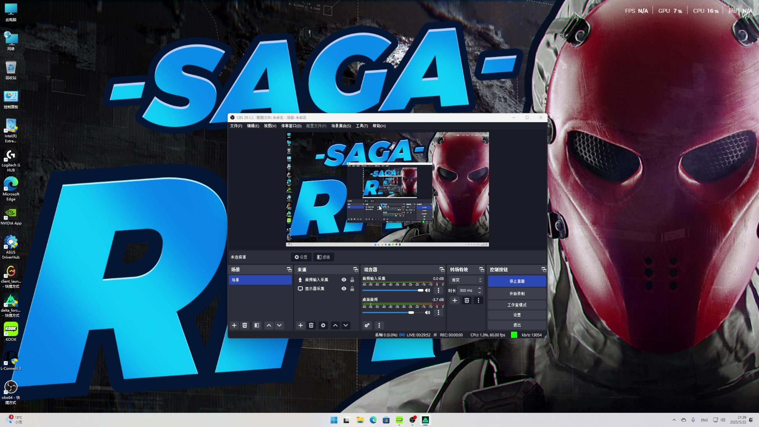Open advanced audio properties gears icon
Image resolution: width=759 pixels, height=427 pixels.
367,325
